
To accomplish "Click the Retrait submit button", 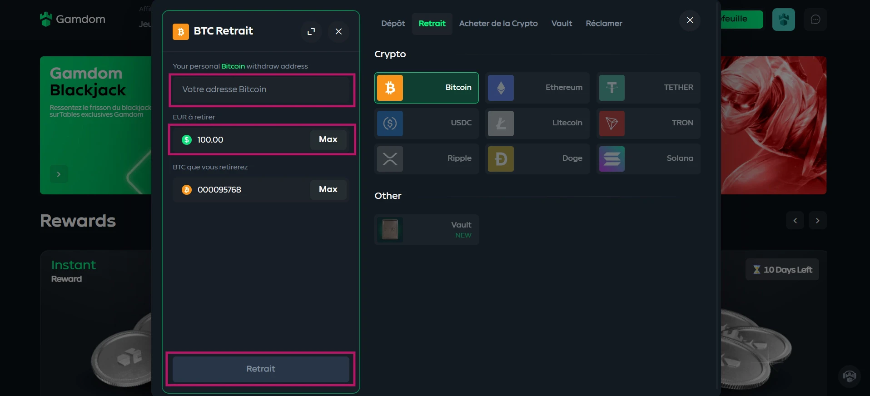I will (x=261, y=369).
